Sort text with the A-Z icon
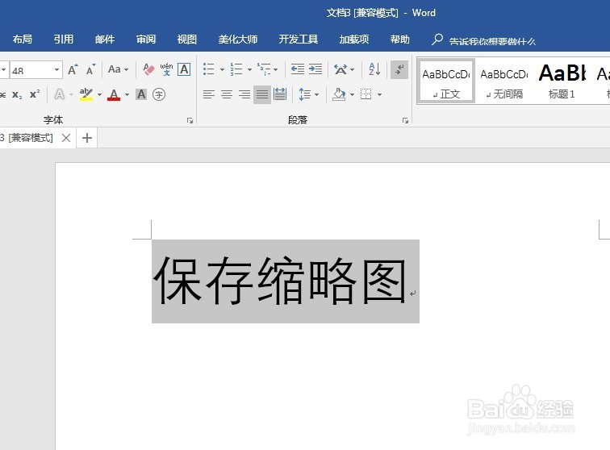 tap(374, 69)
